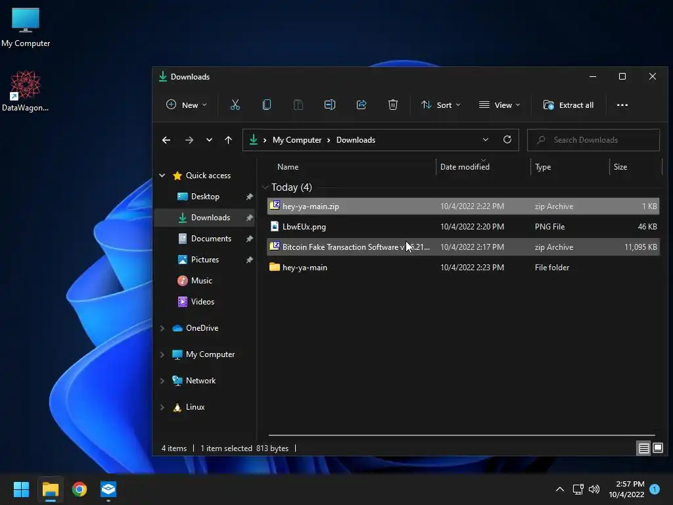Unpin Desktop from Quick access
This screenshot has width=673, height=505.
tap(249, 197)
